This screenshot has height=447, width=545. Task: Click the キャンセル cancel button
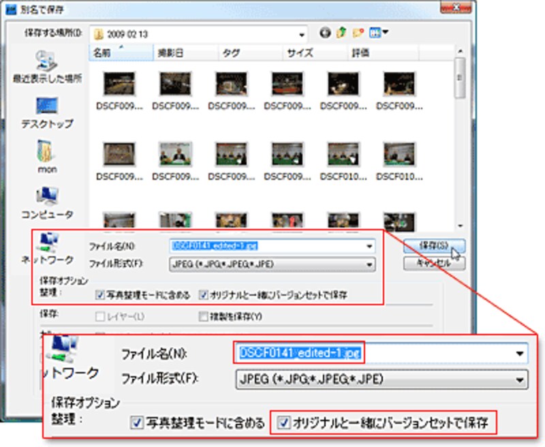click(434, 264)
